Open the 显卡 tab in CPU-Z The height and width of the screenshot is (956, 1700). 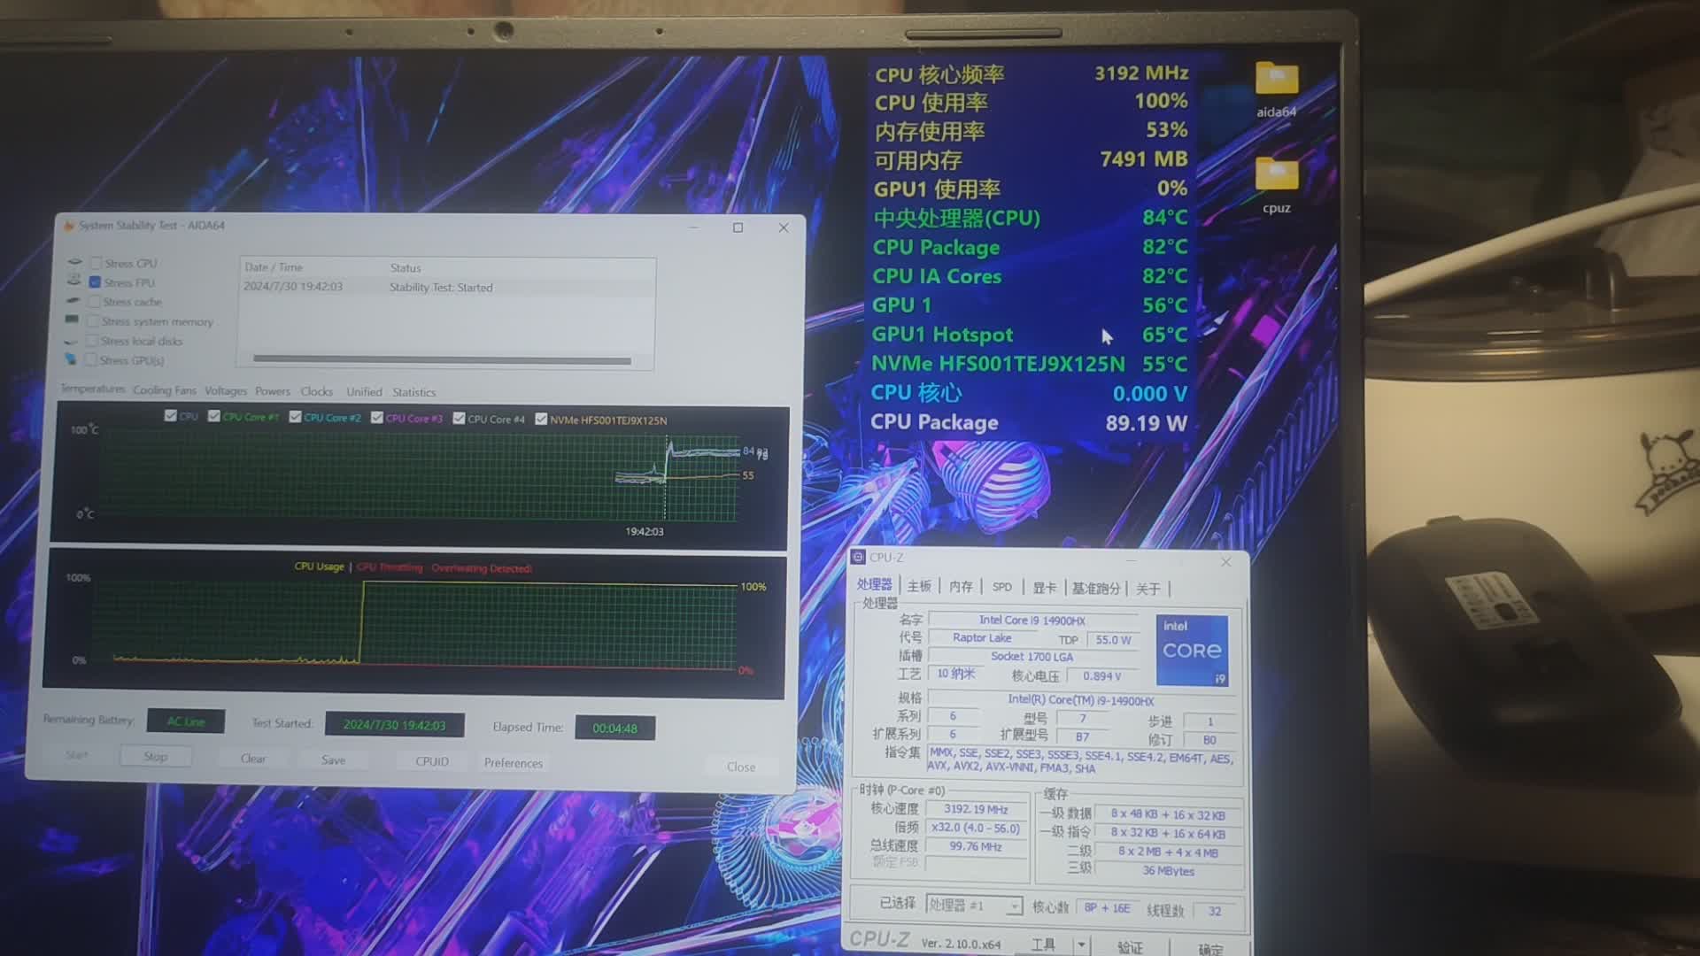click(x=1044, y=588)
